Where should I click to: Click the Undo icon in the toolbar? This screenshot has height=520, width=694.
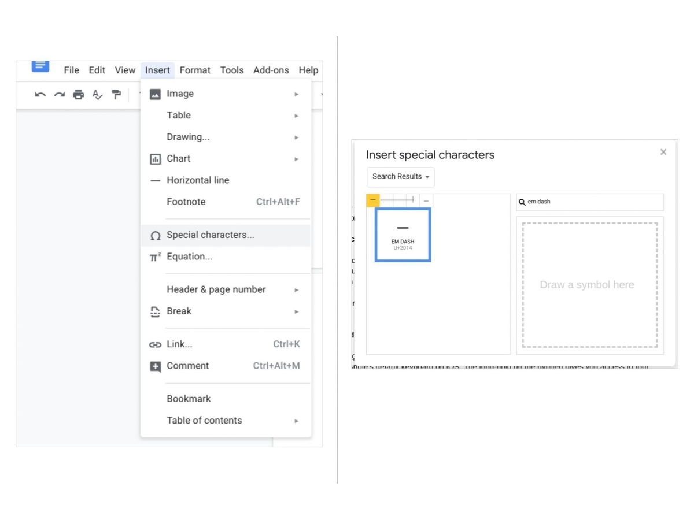click(x=39, y=95)
